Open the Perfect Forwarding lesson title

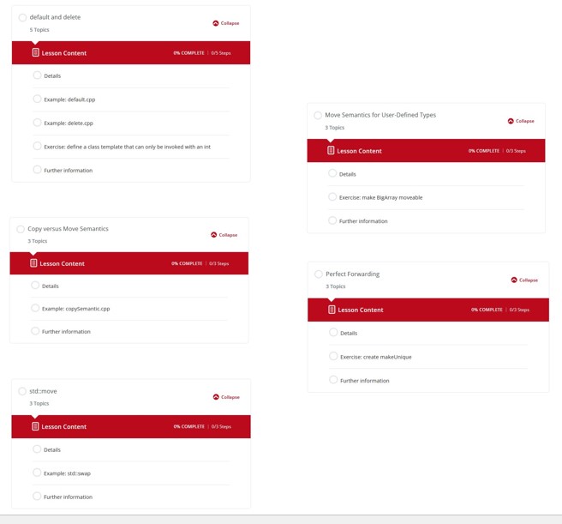coord(352,274)
